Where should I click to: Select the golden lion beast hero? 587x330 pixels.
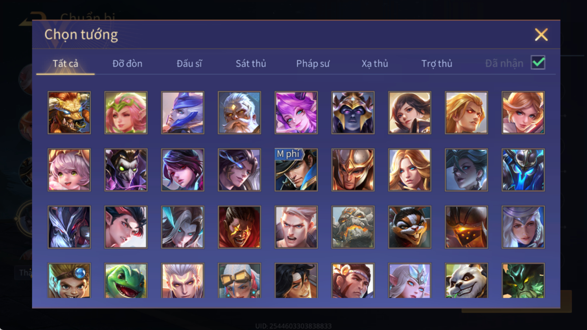[x=69, y=113]
